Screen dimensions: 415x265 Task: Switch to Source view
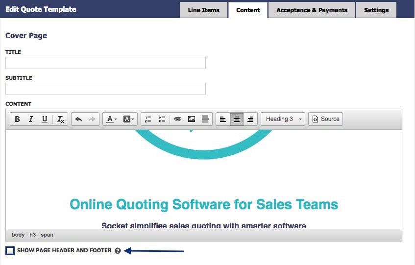(325, 119)
